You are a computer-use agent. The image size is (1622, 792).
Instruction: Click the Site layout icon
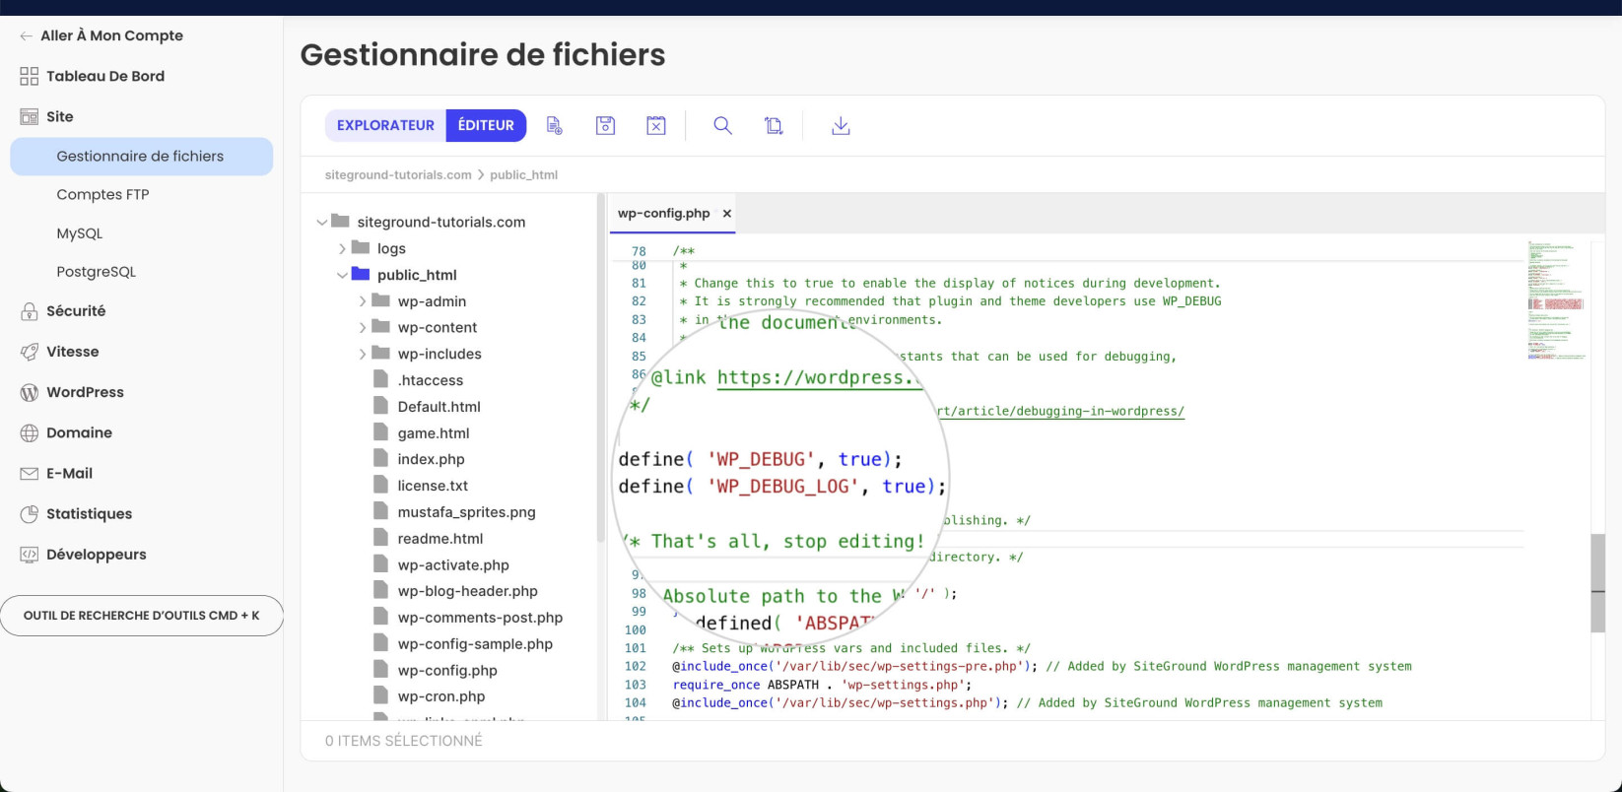[x=29, y=116]
